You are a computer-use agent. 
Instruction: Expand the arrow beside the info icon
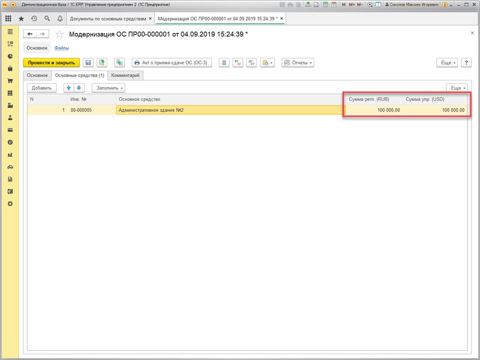click(451, 5)
